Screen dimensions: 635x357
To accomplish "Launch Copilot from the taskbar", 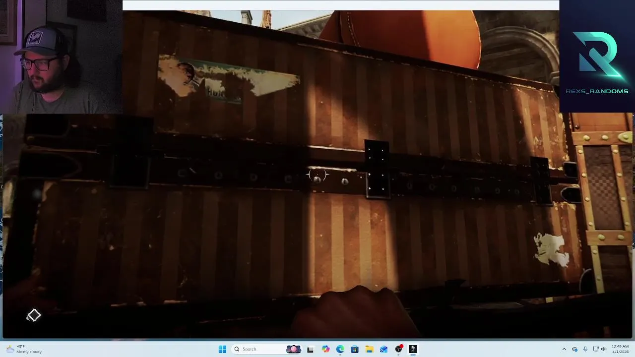I will pos(325,349).
